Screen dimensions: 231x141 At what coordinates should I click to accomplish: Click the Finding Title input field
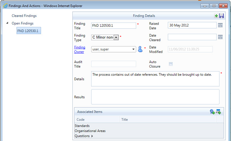[114, 25]
